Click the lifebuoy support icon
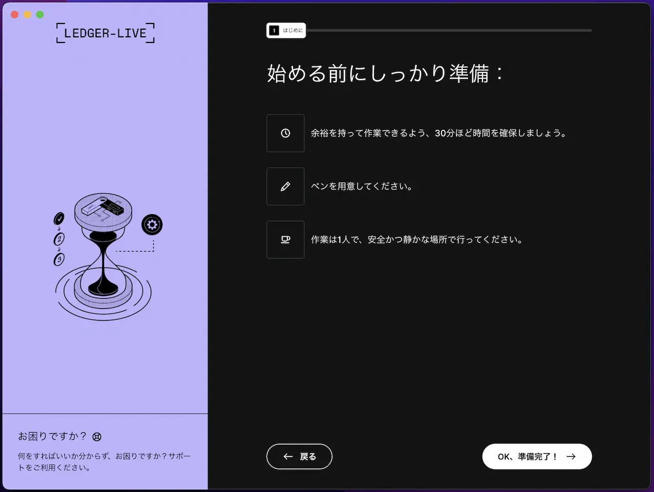Image resolution: width=654 pixels, height=492 pixels. pos(97,437)
